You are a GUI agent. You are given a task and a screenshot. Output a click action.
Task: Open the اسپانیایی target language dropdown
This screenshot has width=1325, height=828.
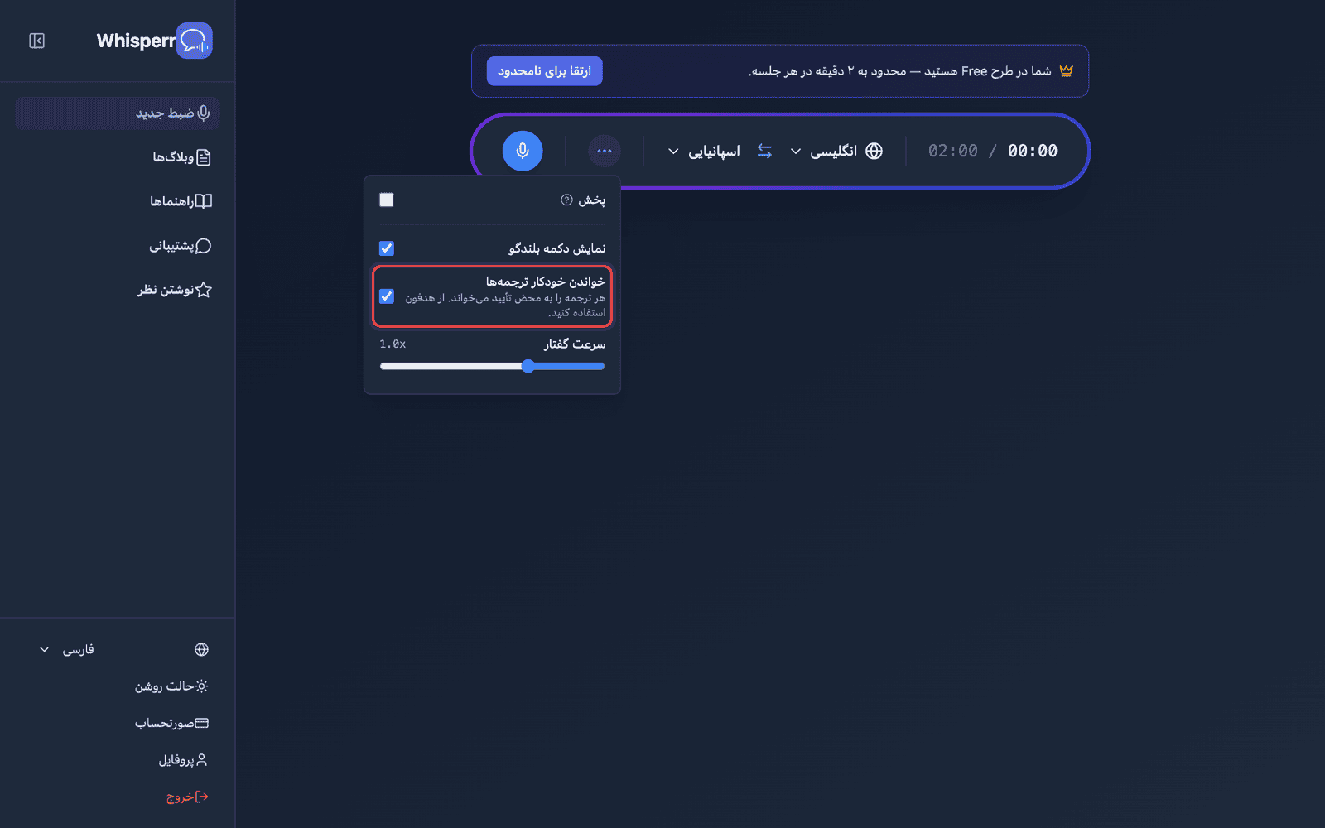(x=704, y=151)
